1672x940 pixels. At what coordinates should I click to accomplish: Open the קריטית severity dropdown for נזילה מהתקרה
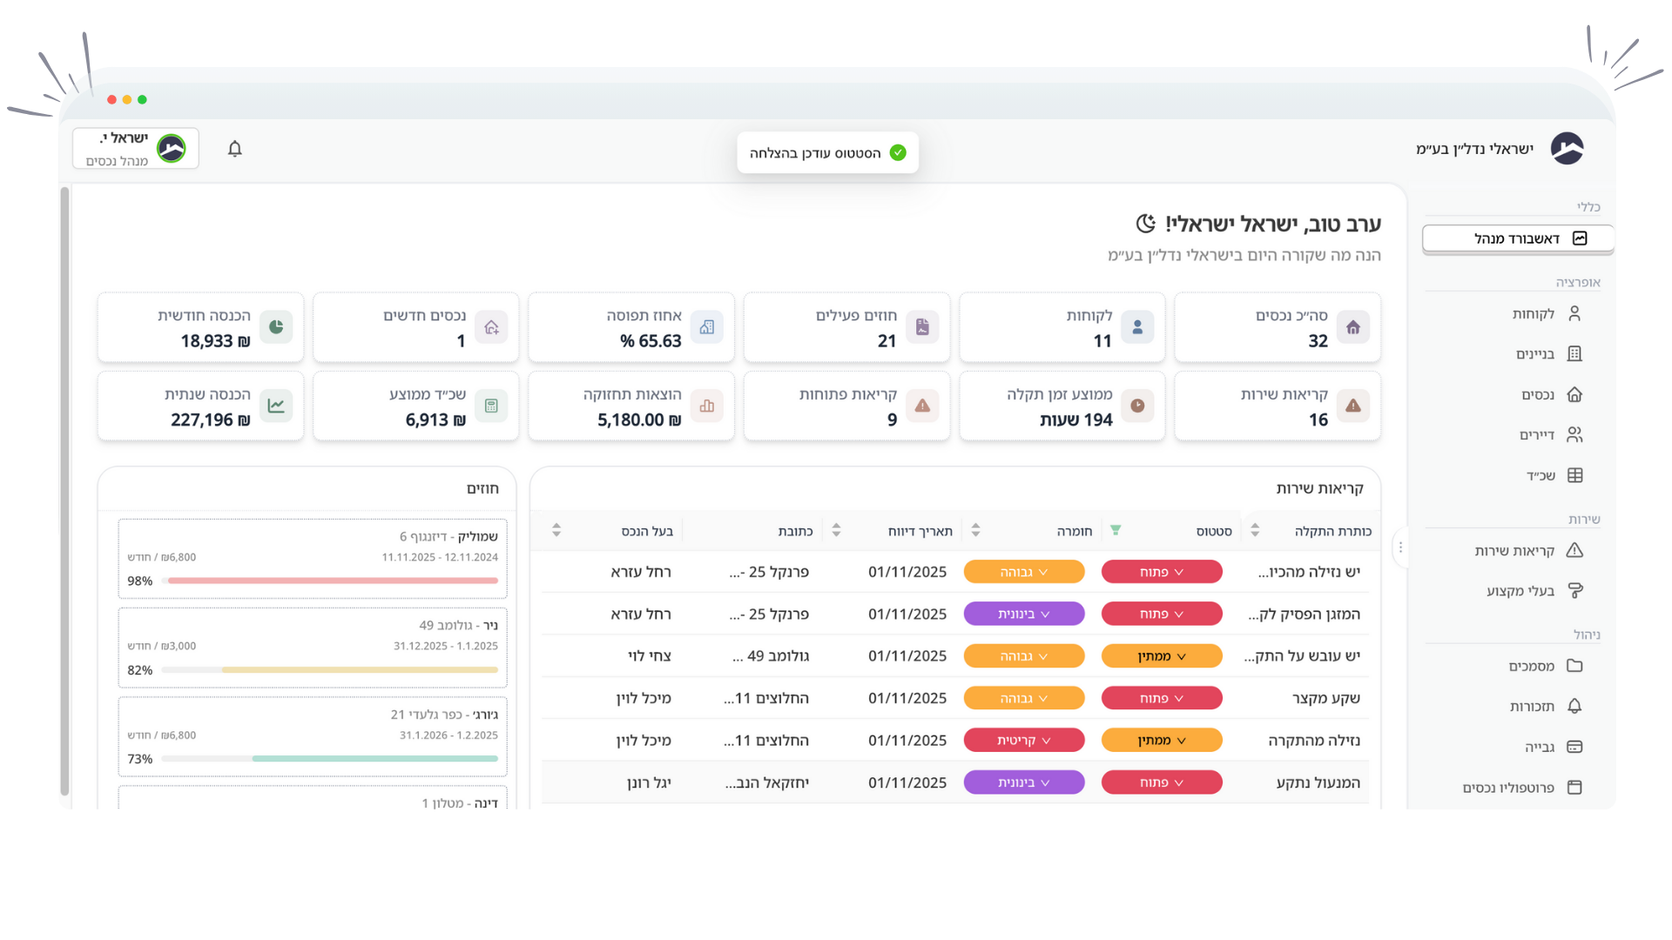(x=1024, y=740)
